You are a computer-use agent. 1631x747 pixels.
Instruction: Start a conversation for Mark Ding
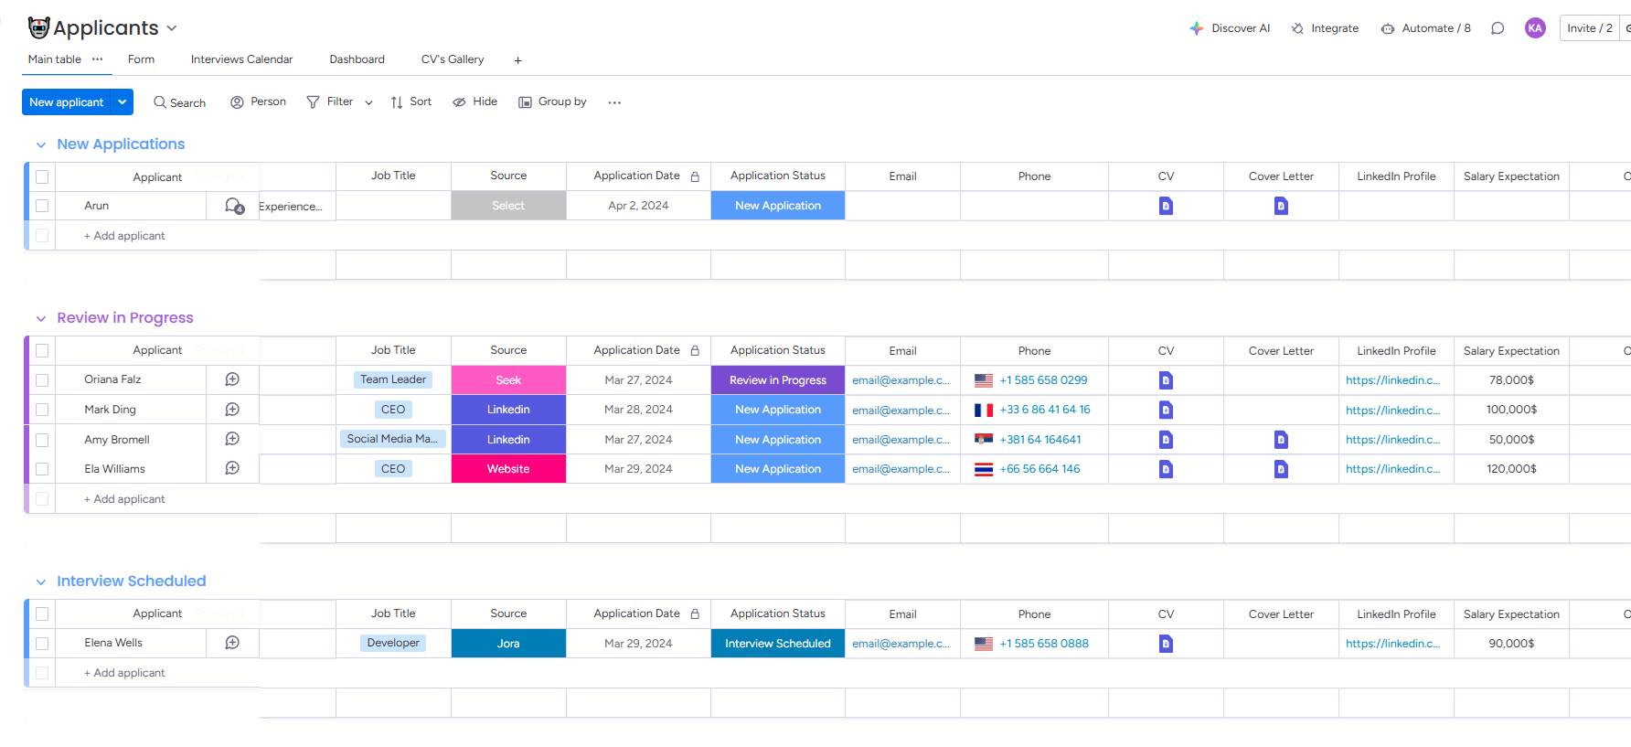pos(232,410)
